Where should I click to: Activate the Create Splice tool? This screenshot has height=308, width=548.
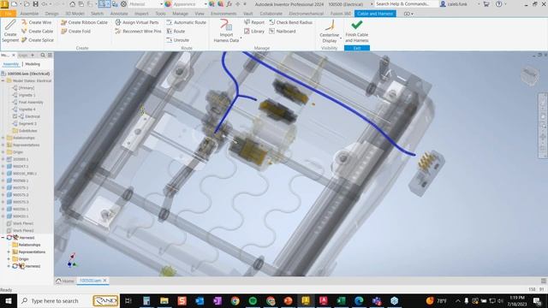click(x=38, y=40)
